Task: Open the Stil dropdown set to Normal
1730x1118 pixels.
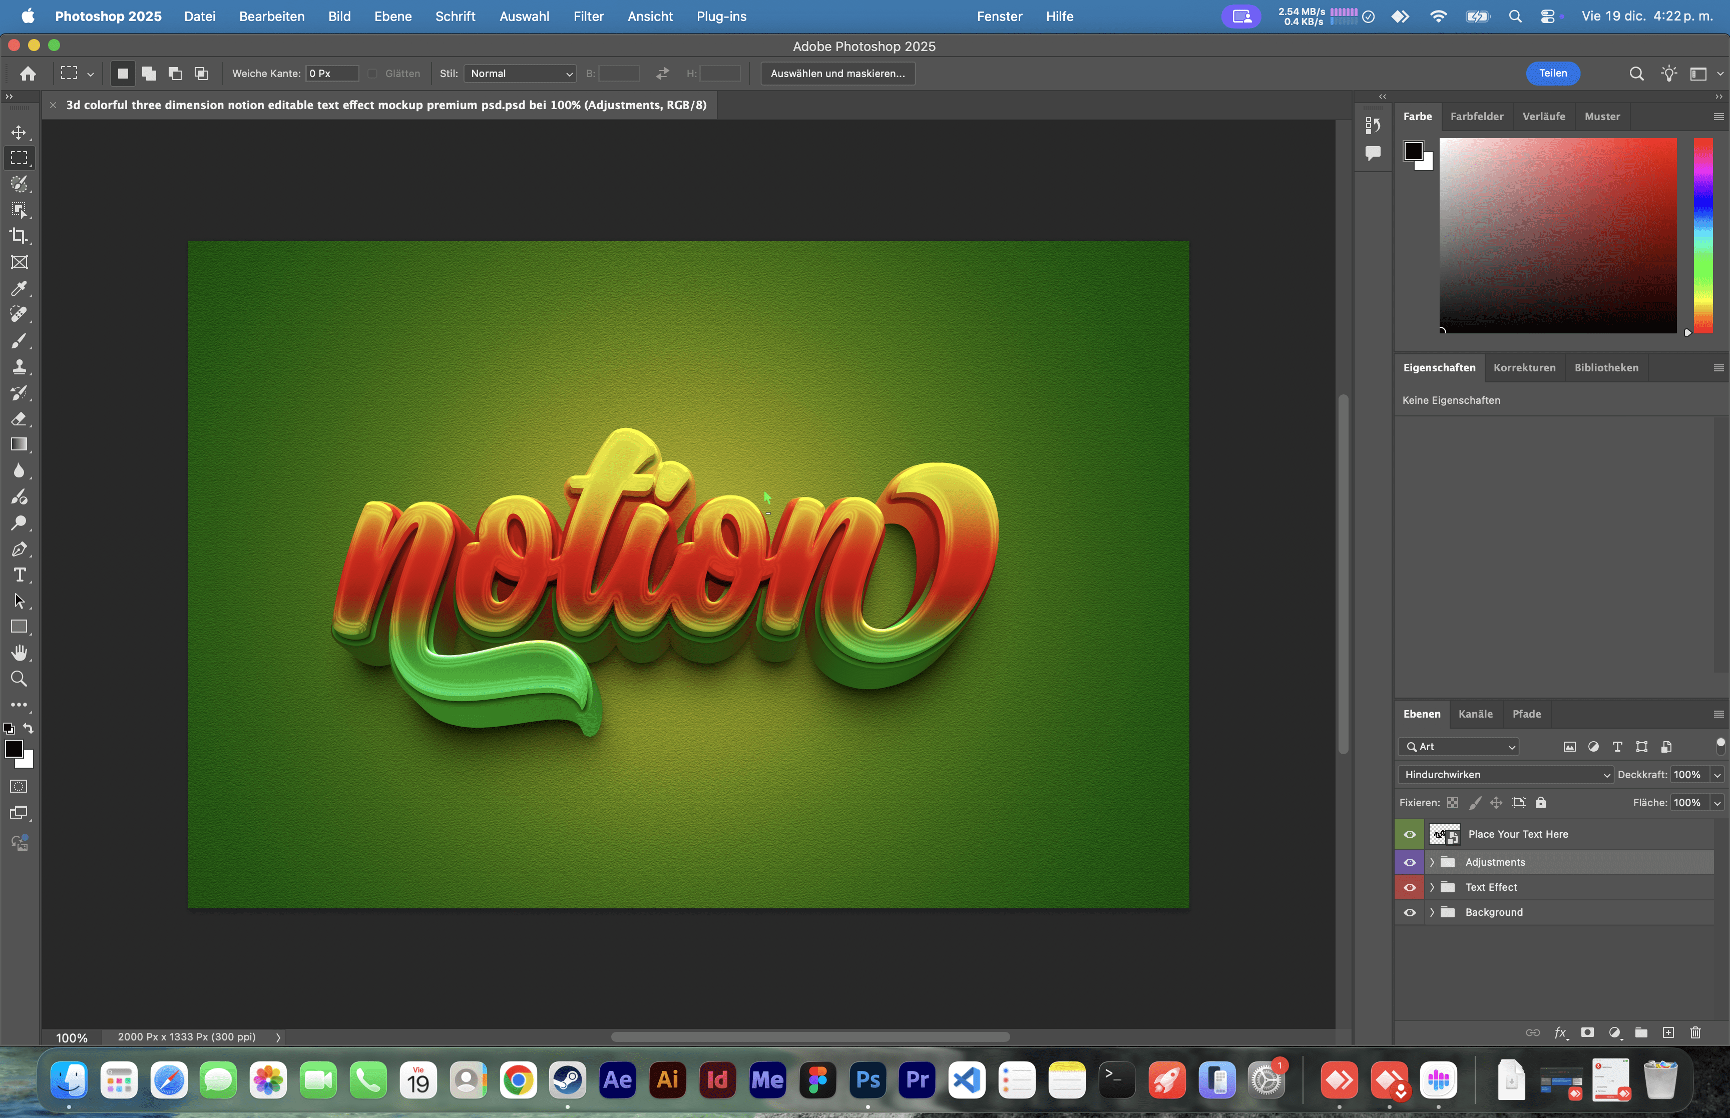Action: [x=520, y=74]
